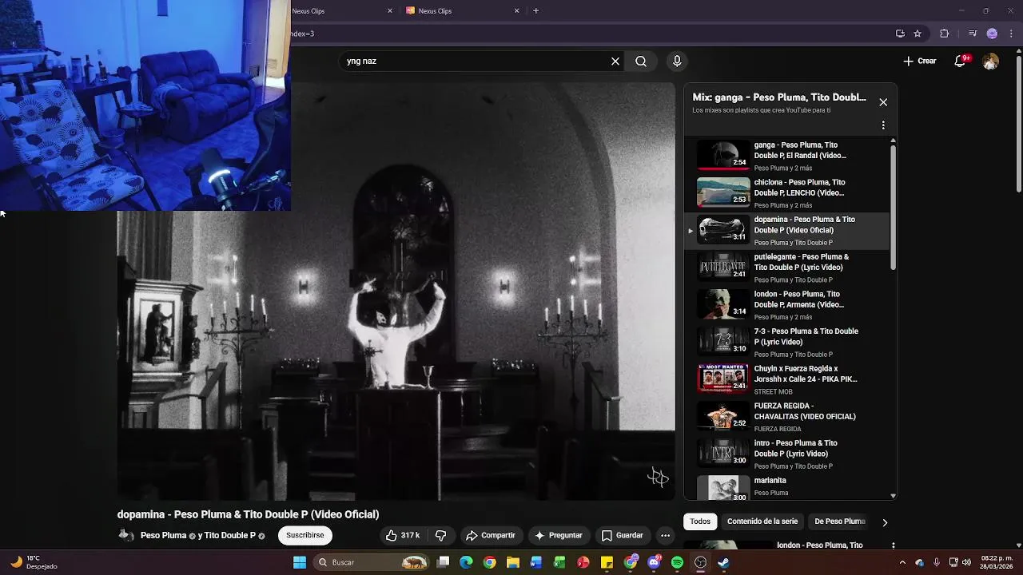Start voice search with microphone icon
Screen dimensions: 1023x575
(x=677, y=61)
